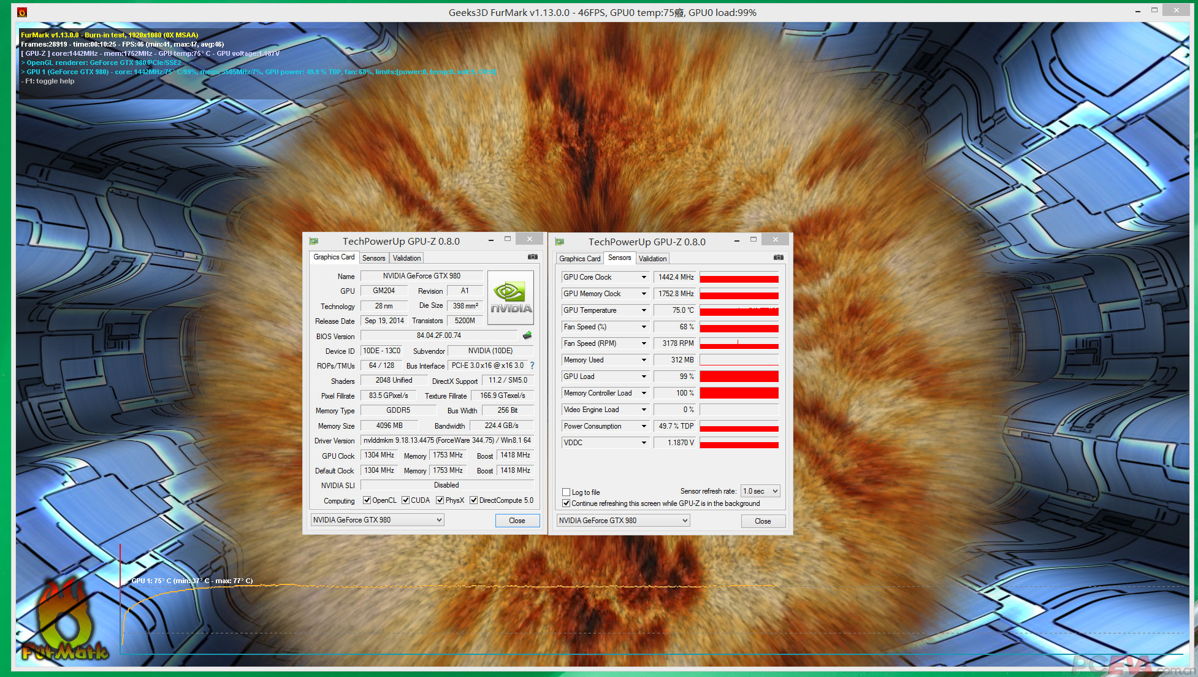Switch to Validation tab in right window

coord(652,259)
